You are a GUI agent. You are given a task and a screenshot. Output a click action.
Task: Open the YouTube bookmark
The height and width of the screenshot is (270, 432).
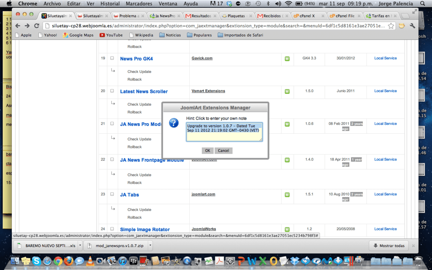(111, 35)
